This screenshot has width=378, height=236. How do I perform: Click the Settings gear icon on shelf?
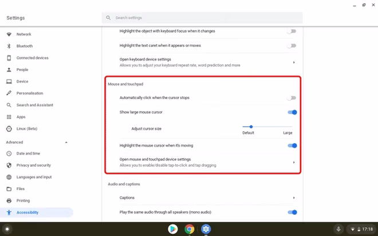[x=206, y=229]
